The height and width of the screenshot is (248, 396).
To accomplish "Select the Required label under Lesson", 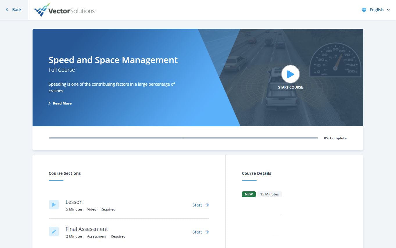I will pos(108,209).
